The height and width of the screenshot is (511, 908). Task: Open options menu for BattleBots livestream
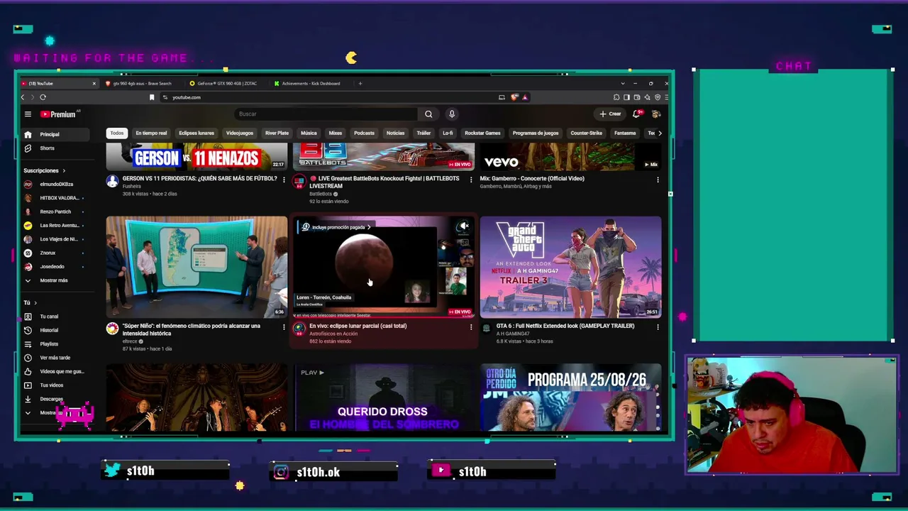[471, 180]
